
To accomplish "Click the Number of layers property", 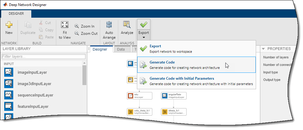I will [x=276, y=57].
